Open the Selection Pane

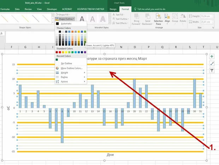click(158, 19)
